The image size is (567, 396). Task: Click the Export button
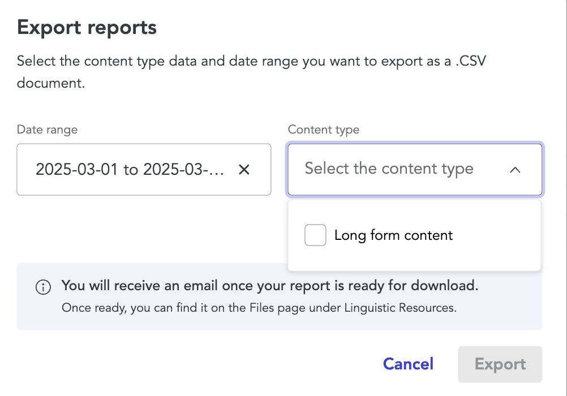[500, 364]
